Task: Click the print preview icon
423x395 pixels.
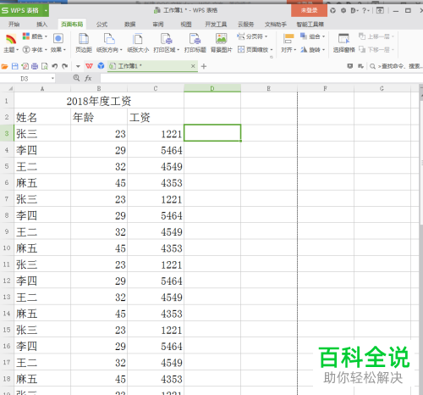Action: click(45, 66)
